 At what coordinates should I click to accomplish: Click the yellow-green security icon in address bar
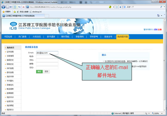pyautogui.click(x=110, y=7)
